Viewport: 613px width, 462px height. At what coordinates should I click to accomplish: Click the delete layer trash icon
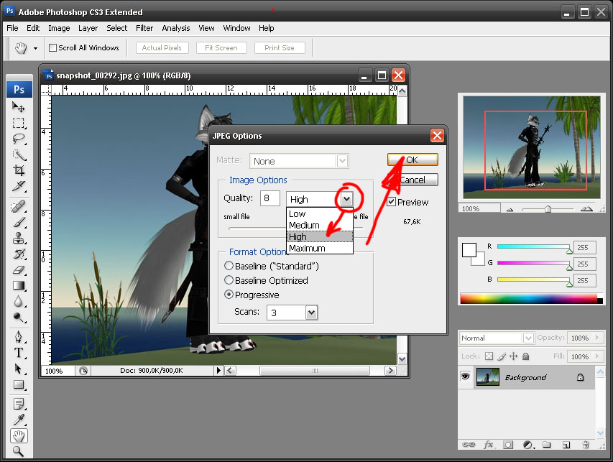[x=585, y=445]
